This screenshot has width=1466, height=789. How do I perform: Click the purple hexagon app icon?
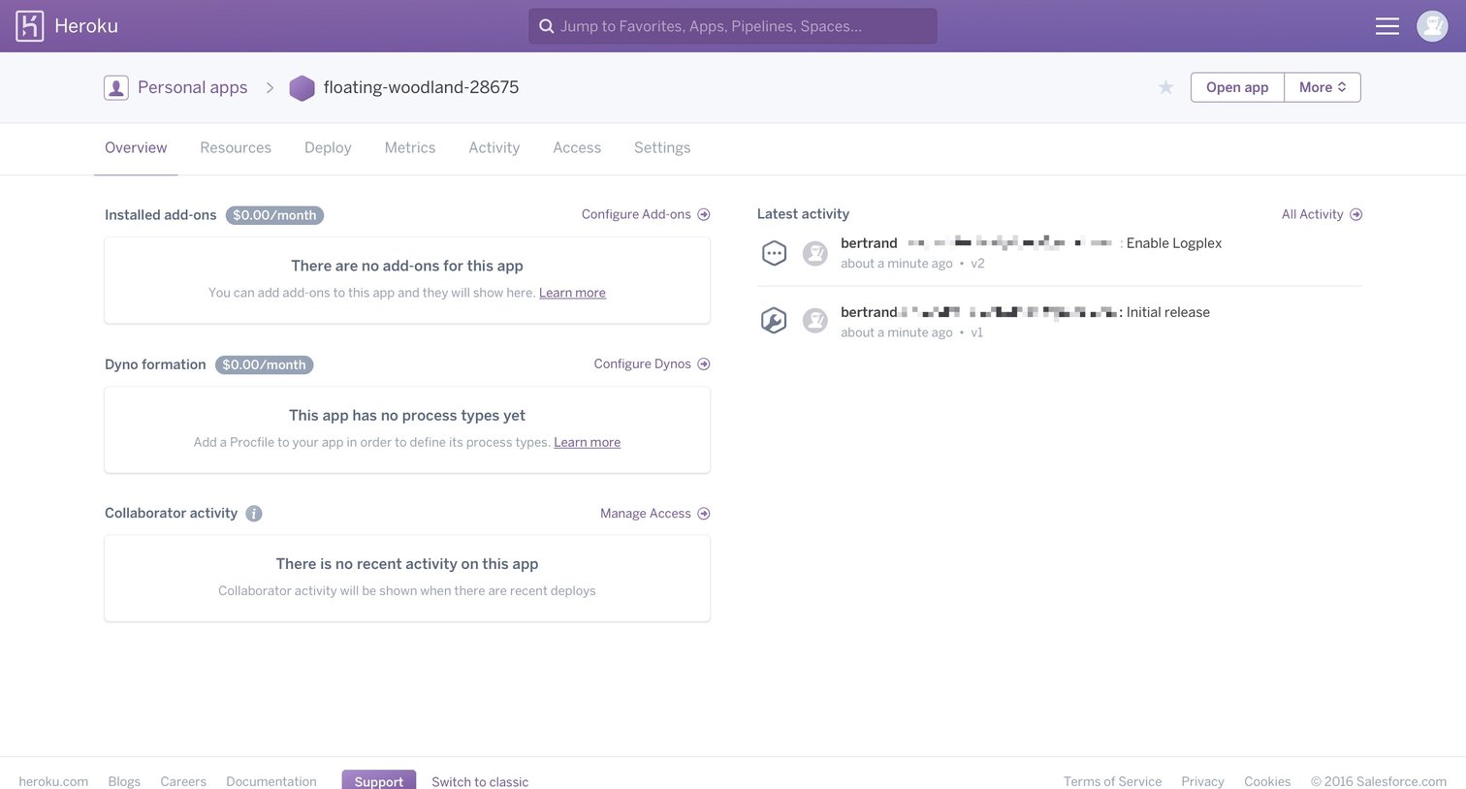303,88
